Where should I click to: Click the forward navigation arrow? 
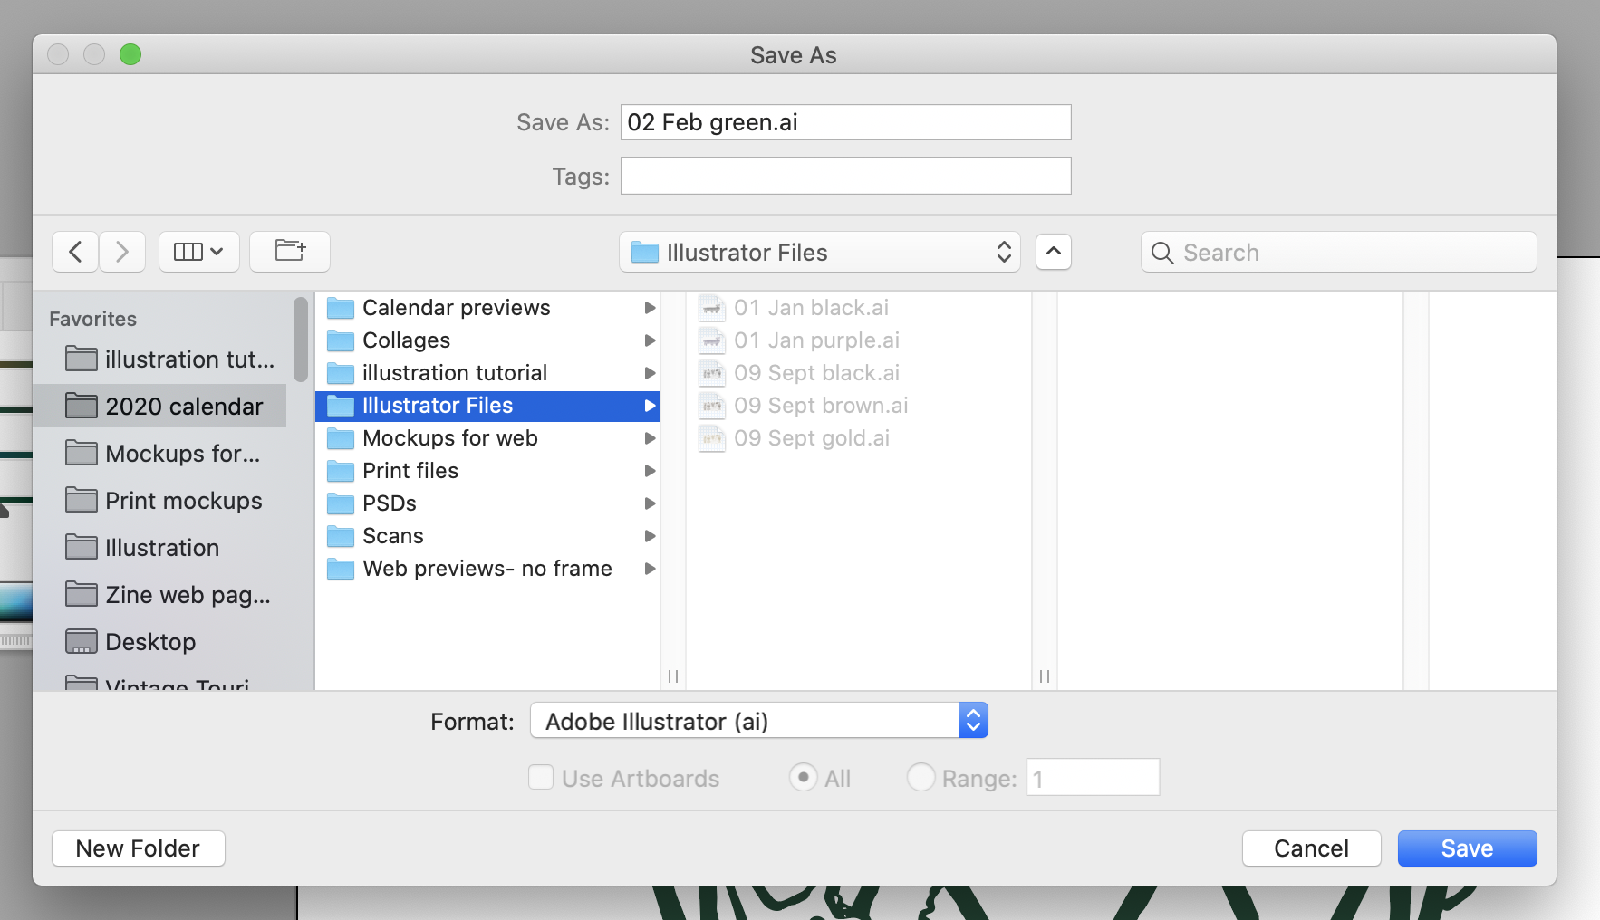point(122,252)
